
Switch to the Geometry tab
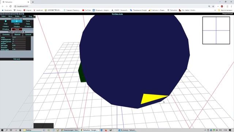pyautogui.click(x=6, y=34)
